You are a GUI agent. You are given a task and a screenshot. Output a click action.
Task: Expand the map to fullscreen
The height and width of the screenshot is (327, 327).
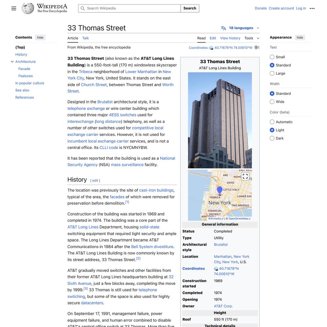pos(245,176)
